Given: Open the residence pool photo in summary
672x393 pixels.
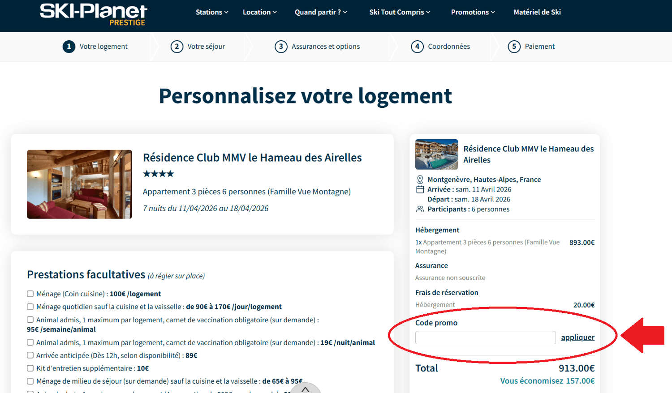Looking at the screenshot, I should [436, 154].
